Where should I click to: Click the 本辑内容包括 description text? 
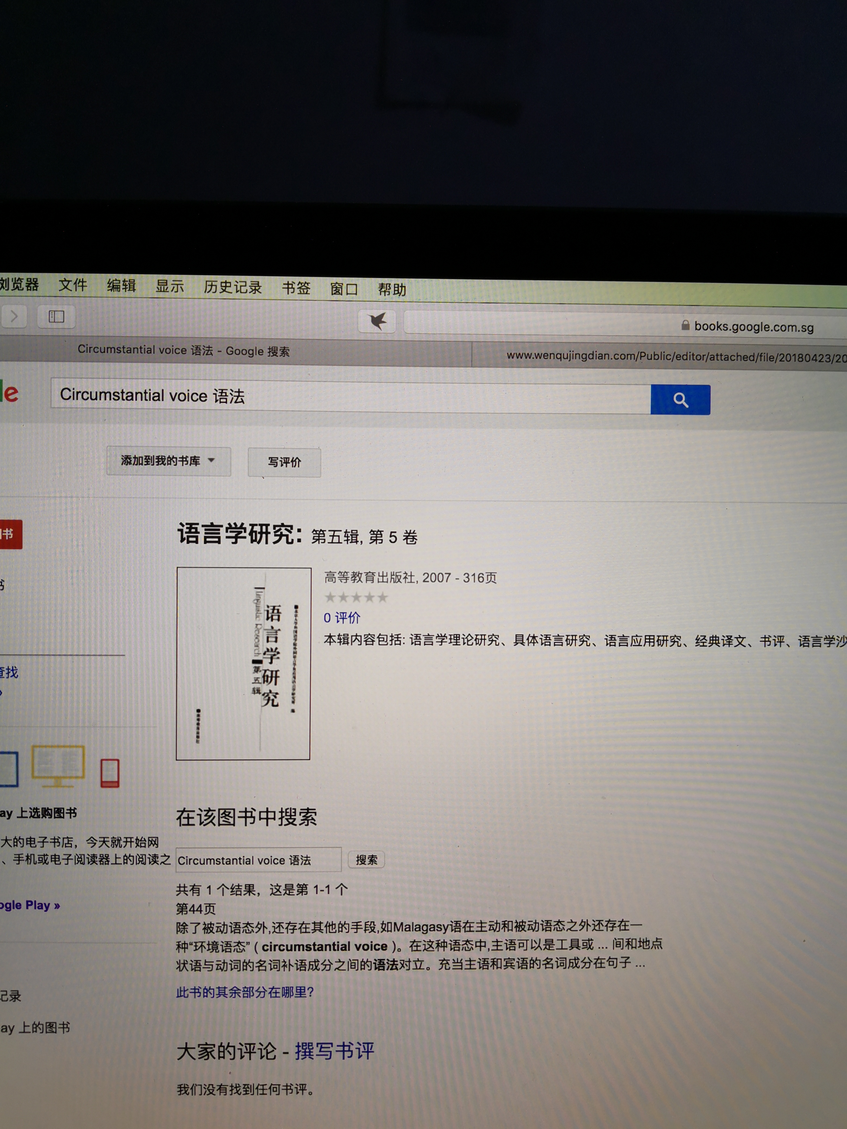[585, 640]
